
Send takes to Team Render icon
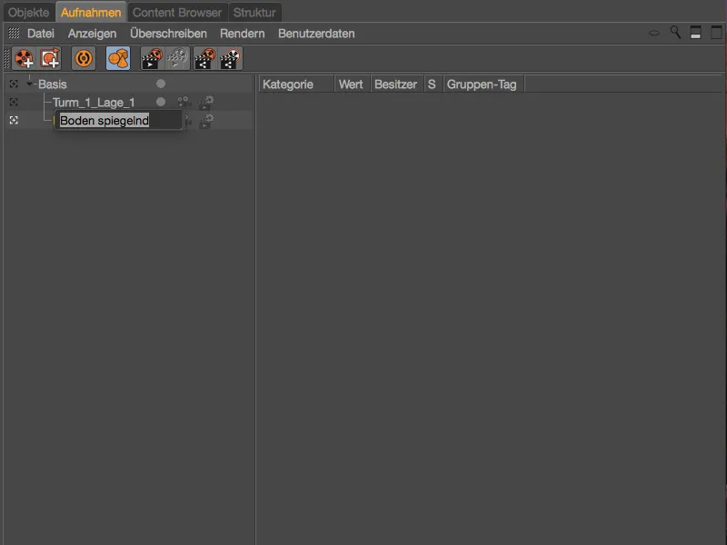(x=205, y=58)
